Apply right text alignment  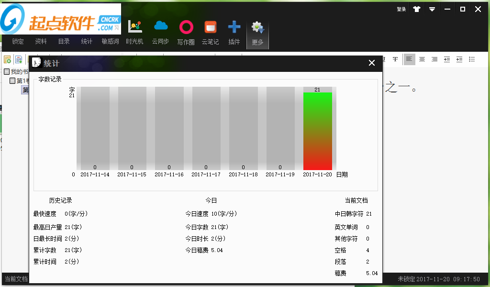434,59
